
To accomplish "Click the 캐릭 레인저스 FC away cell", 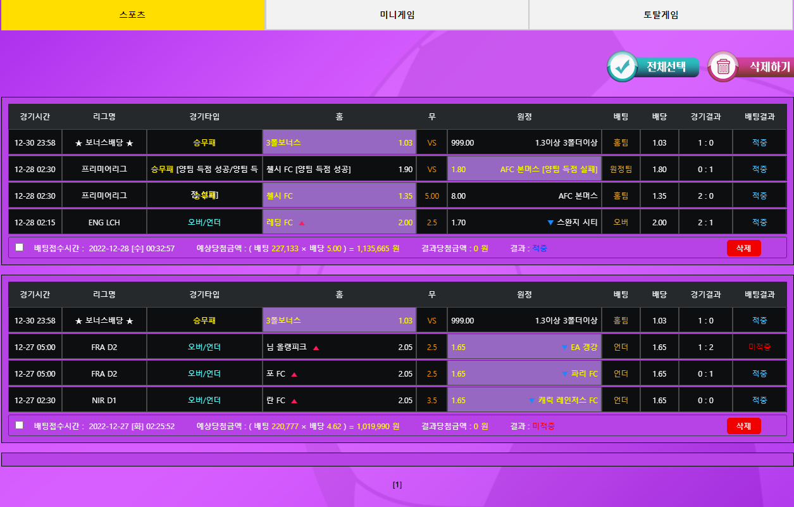I will click(524, 401).
